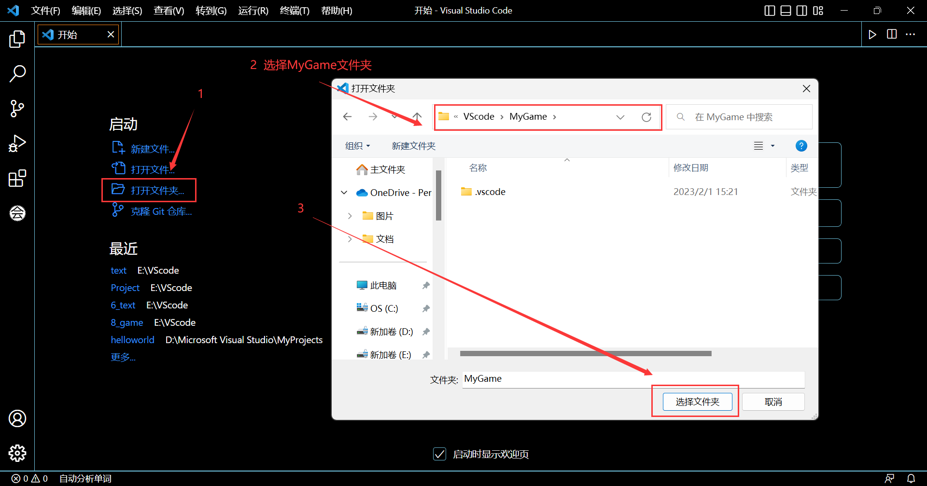Open the 终端(T) menu

click(x=295, y=11)
